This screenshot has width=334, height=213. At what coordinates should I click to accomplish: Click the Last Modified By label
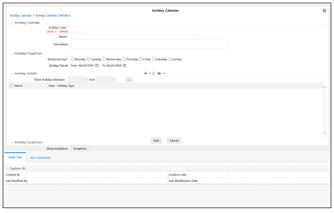click(x=16, y=181)
